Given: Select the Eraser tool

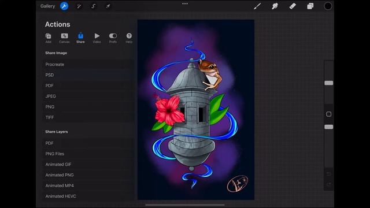Looking at the screenshot, I should coord(293,6).
